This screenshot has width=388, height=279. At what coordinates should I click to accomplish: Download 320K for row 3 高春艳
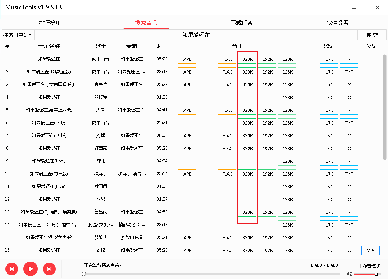click(x=248, y=85)
